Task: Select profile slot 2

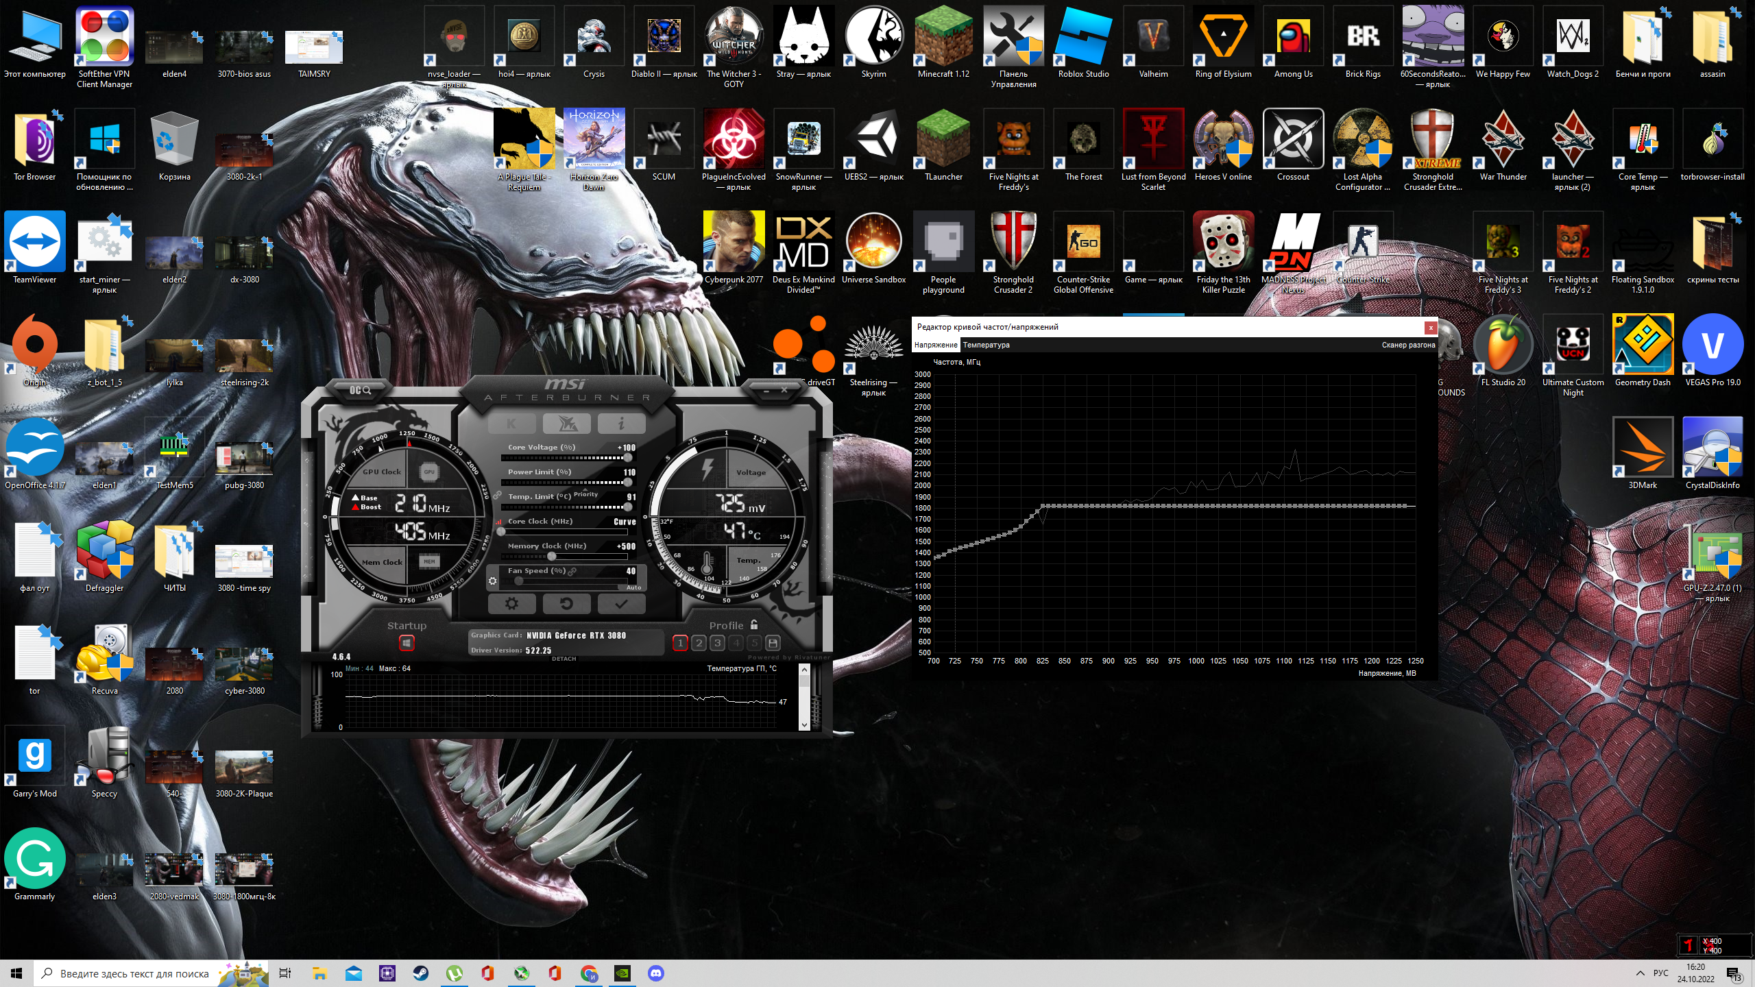Action: pos(699,643)
